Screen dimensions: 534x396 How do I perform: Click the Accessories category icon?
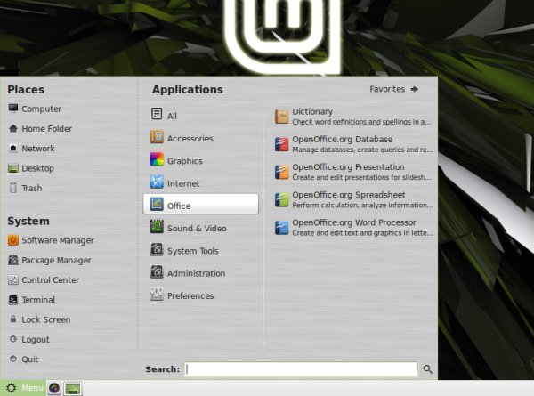pyautogui.click(x=157, y=136)
